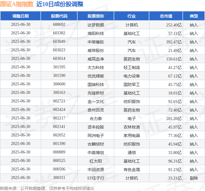Select stock name 同洲电子

96,136
